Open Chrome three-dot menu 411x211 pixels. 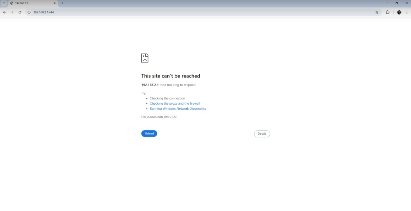[x=407, y=12]
